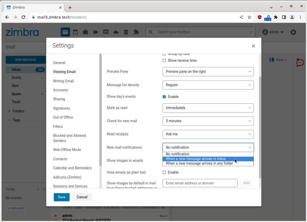This screenshot has height=222, width=307.
Task: Open the Contacts address book icon
Action: (126, 32)
